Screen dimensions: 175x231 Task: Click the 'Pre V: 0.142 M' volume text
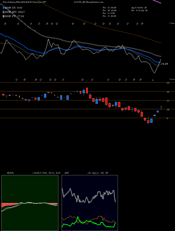click(x=139, y=10)
